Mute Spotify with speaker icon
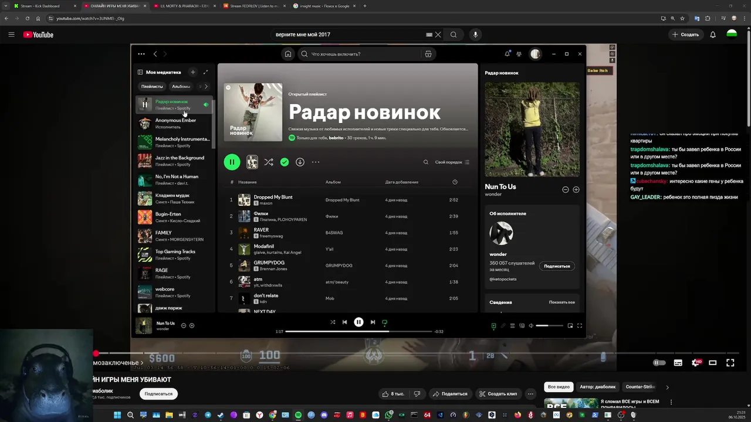Image resolution: width=751 pixels, height=422 pixels. pos(531,326)
